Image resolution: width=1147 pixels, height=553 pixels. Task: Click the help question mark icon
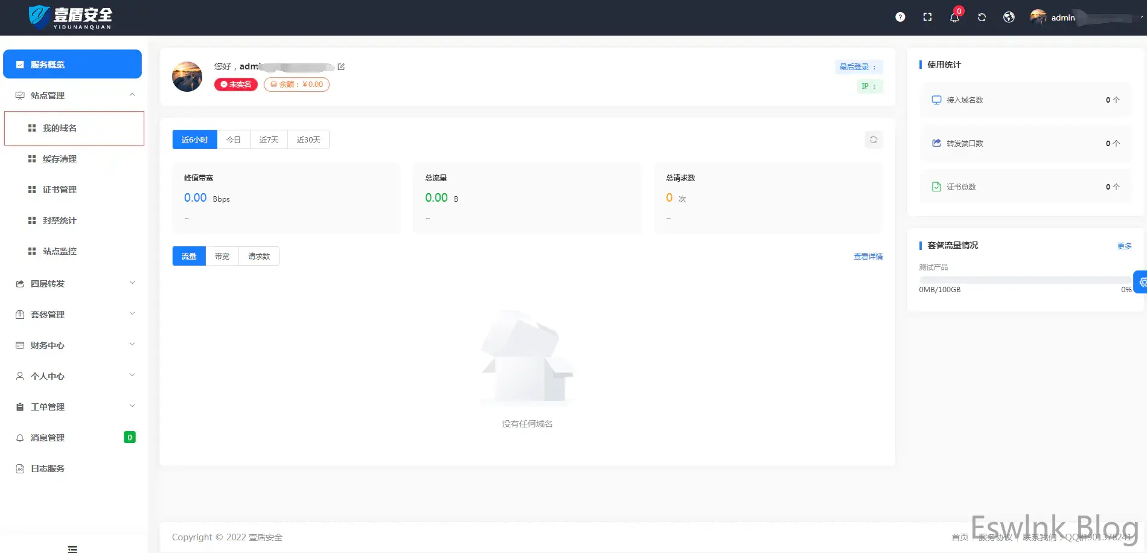(900, 18)
